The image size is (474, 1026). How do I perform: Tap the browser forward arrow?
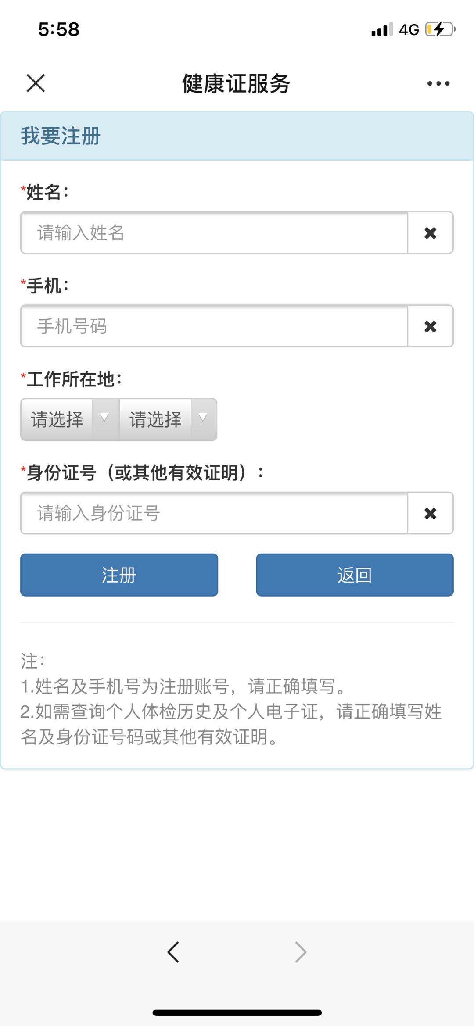click(x=301, y=952)
